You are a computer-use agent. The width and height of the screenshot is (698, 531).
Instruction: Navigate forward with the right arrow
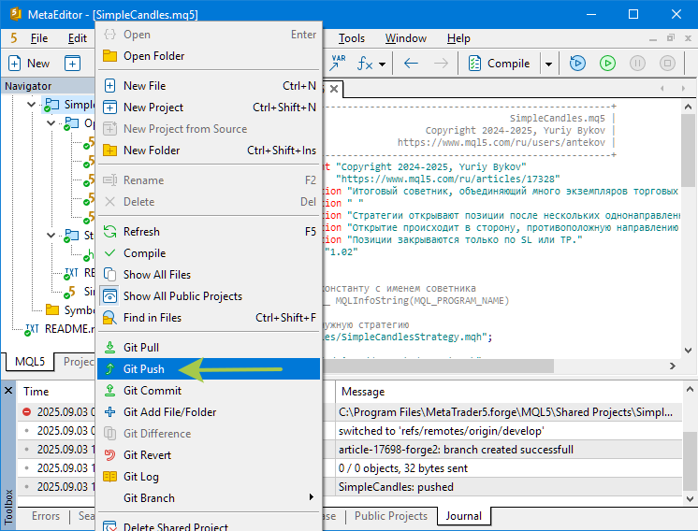(x=441, y=64)
